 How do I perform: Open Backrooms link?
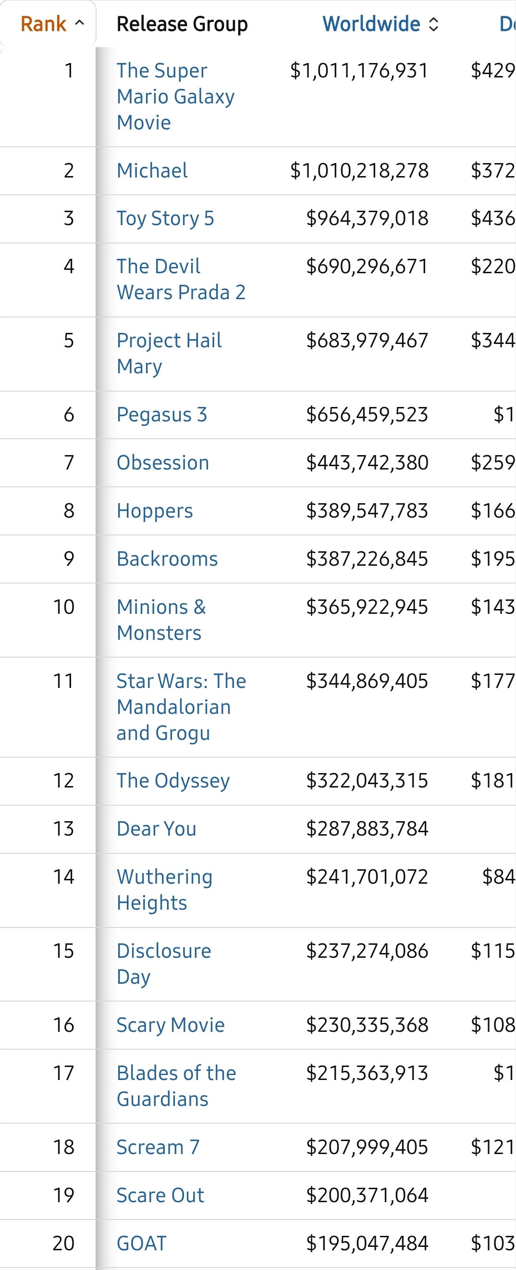click(167, 559)
